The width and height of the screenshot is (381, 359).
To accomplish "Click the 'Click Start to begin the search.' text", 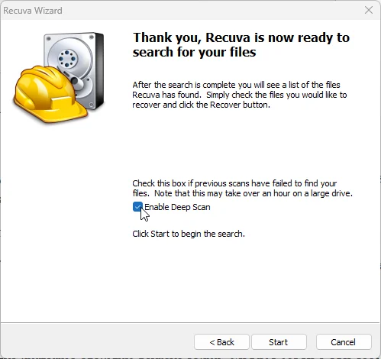I will pos(189,234).
